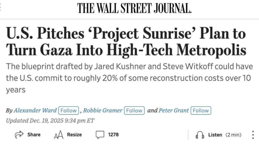Open the three-dot more options menu
259x146 pixels.
point(253,135)
